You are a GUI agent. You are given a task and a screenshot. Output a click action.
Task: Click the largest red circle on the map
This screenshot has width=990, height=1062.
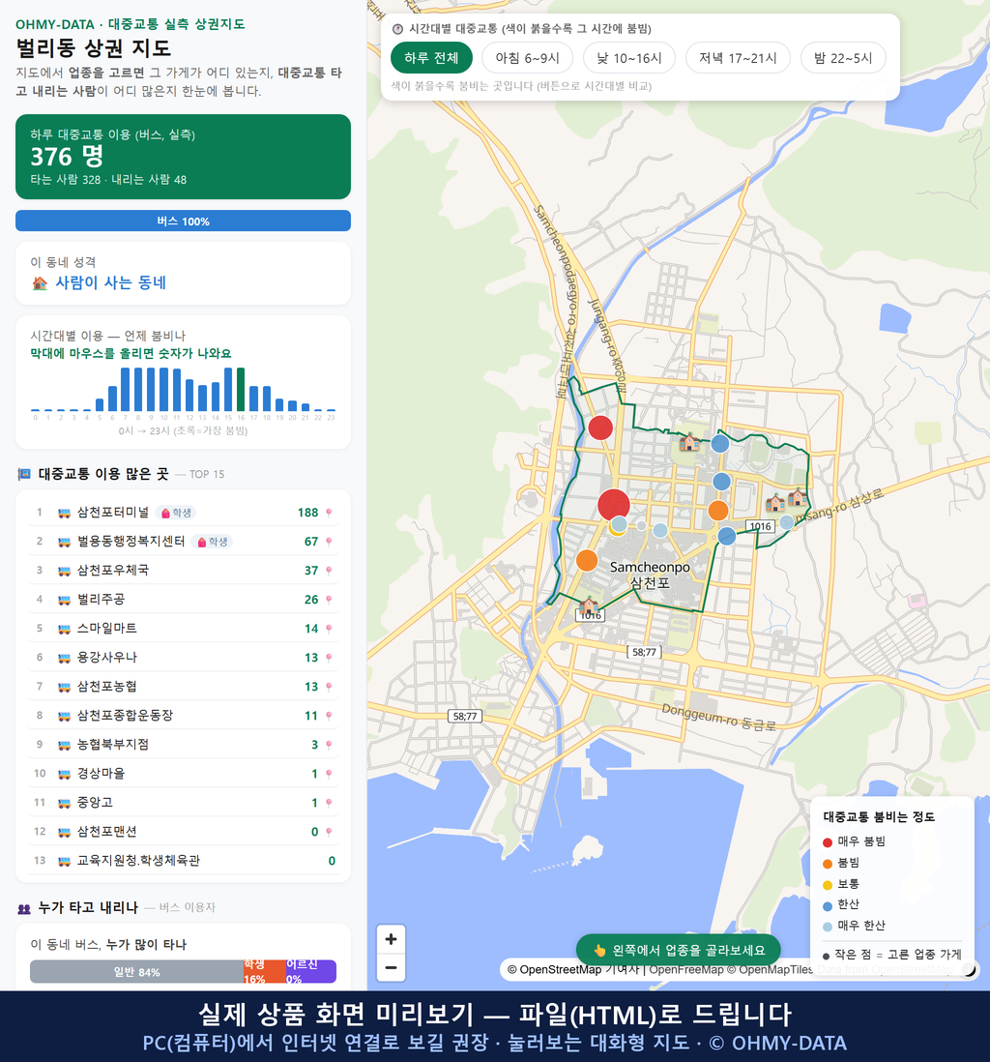click(x=614, y=505)
